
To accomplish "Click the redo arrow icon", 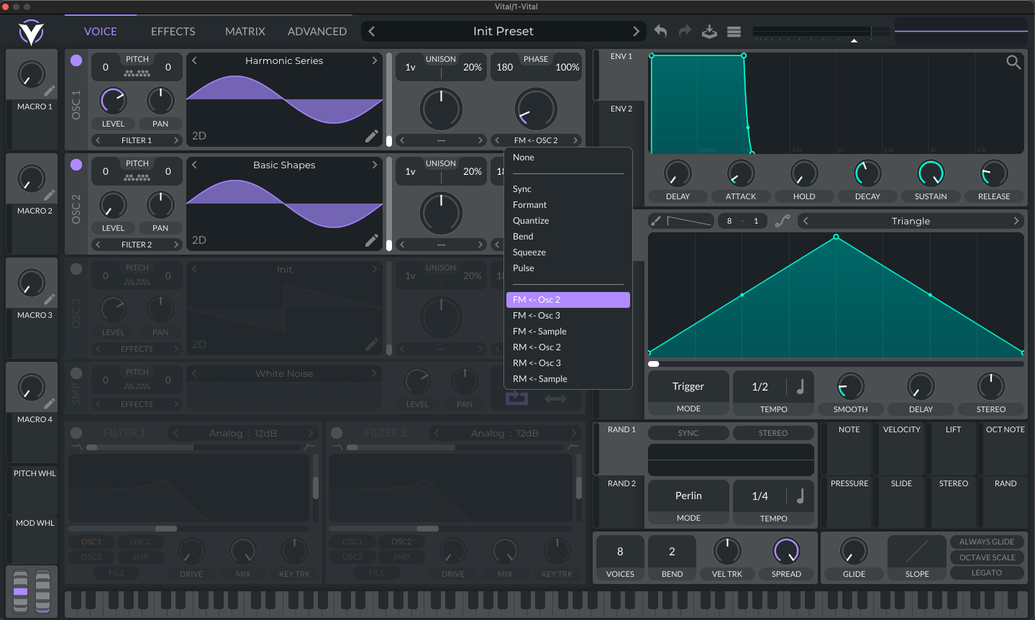I will [685, 31].
